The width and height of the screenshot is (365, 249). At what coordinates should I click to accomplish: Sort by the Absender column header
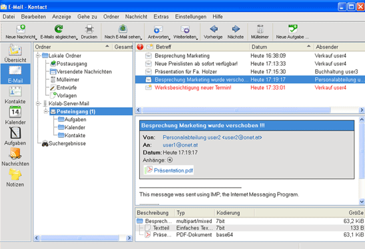coord(340,47)
